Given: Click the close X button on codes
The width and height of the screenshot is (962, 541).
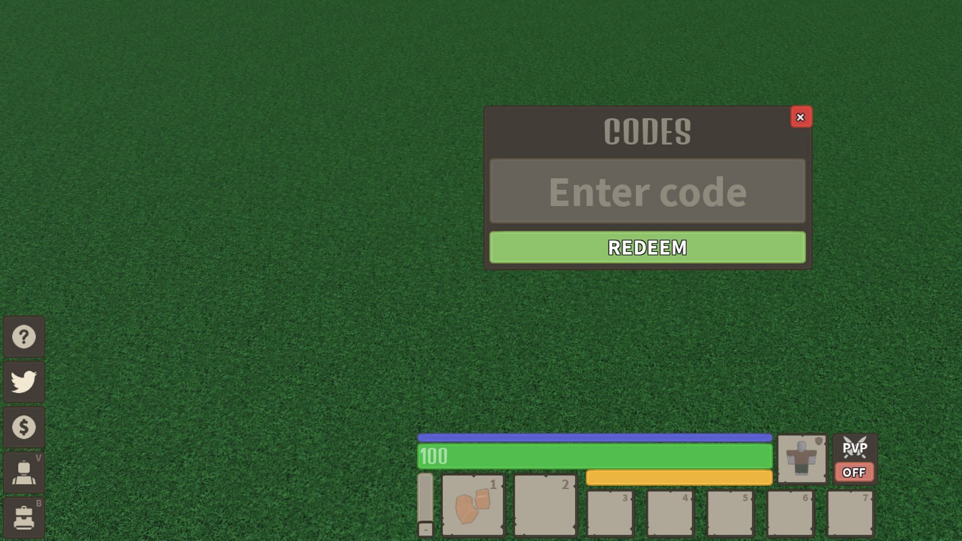Looking at the screenshot, I should click(800, 117).
